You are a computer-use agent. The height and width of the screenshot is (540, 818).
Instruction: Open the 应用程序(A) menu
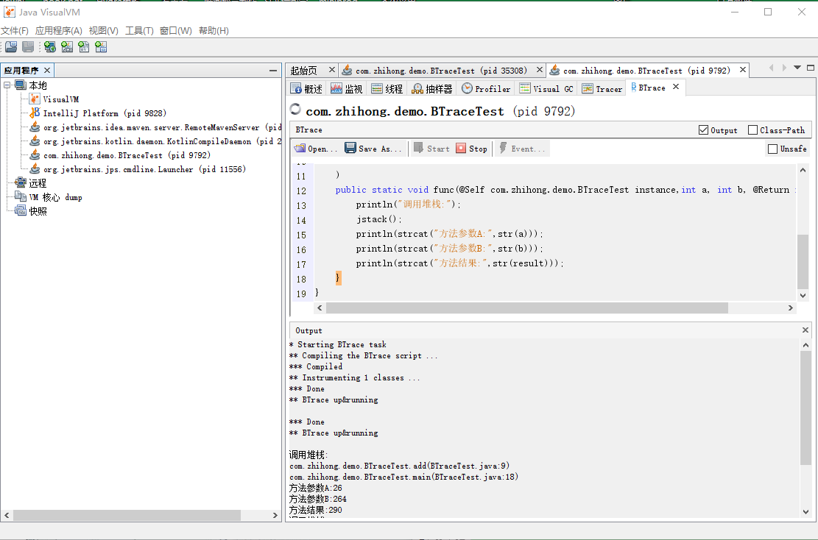(x=58, y=31)
